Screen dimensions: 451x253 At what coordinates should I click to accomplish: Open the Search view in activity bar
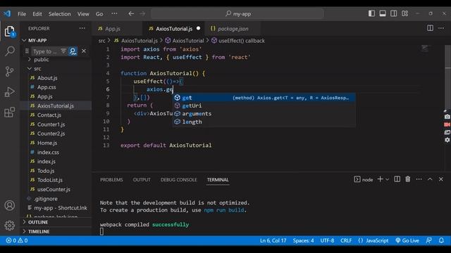tap(9, 51)
